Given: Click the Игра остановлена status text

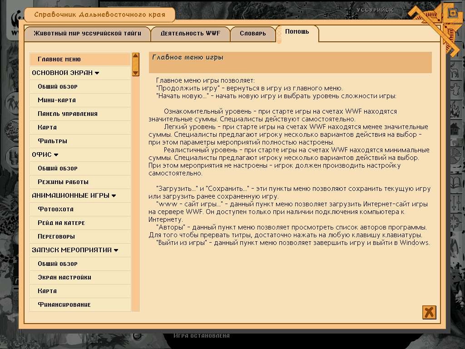Looking at the screenshot, I should pos(202,336).
